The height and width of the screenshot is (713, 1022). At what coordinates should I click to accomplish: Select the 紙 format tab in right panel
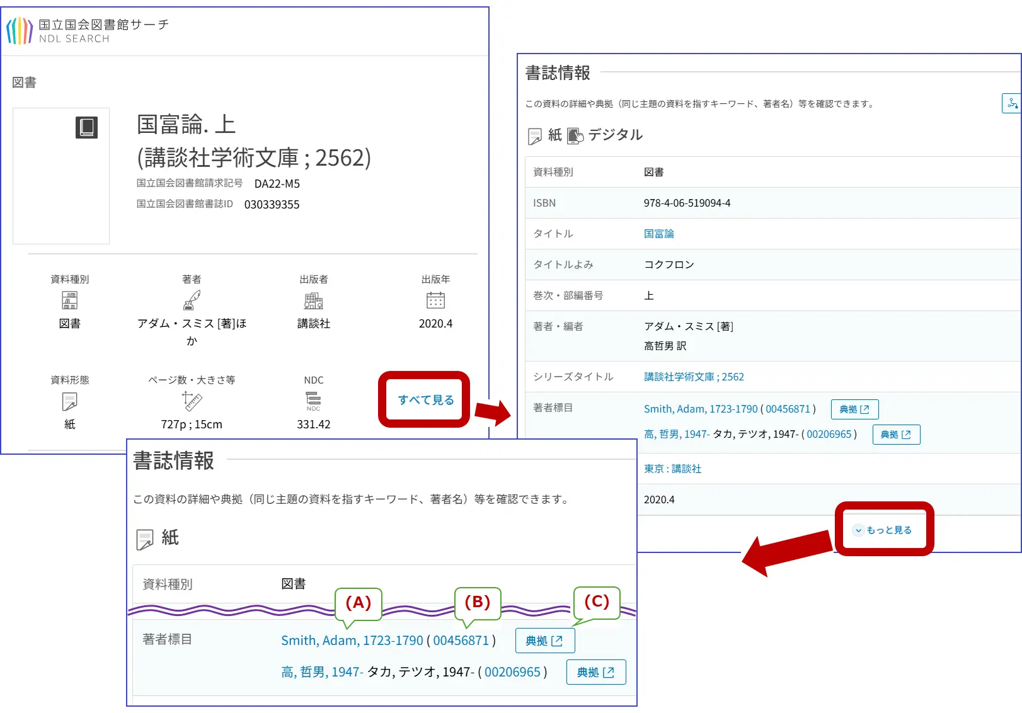[x=546, y=135]
